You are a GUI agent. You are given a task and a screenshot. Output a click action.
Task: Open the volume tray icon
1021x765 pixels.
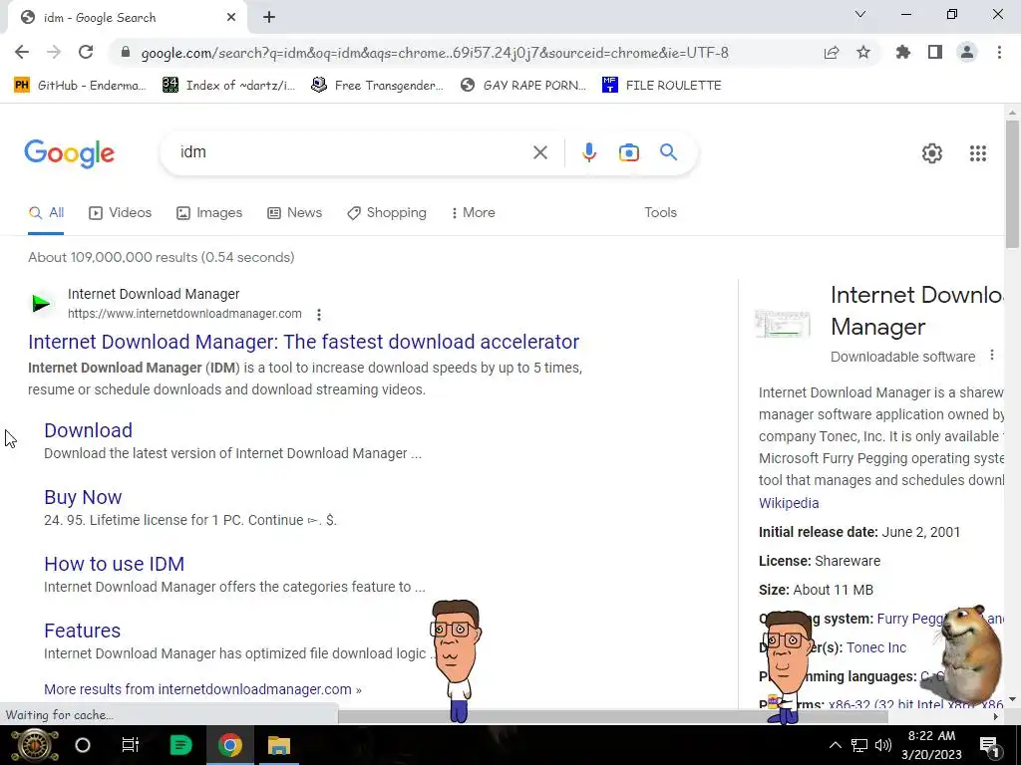[883, 745]
